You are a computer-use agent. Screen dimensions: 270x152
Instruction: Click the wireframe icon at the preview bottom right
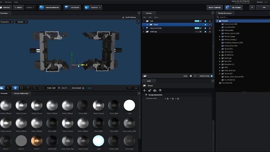pos(130,88)
